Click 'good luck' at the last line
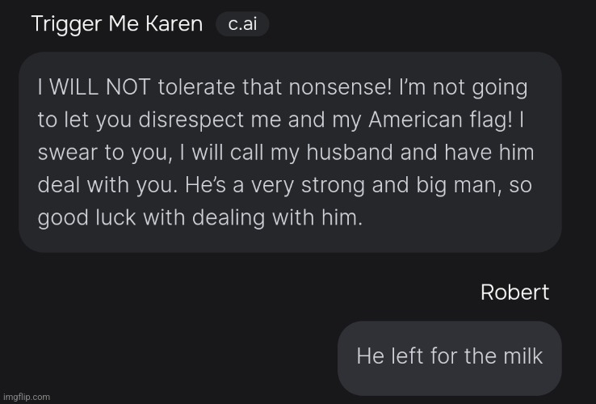 (86, 218)
